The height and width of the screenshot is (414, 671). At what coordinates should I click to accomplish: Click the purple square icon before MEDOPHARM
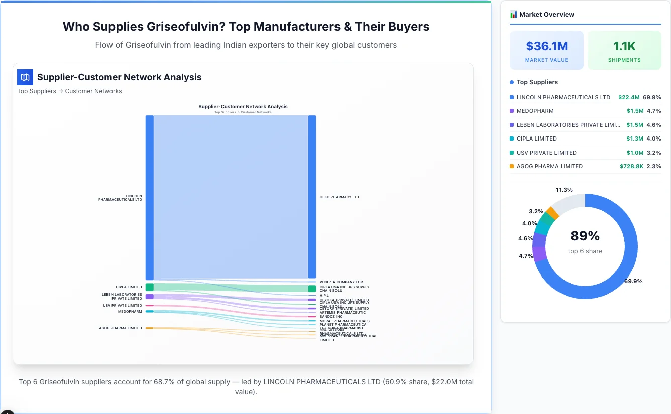click(x=512, y=111)
